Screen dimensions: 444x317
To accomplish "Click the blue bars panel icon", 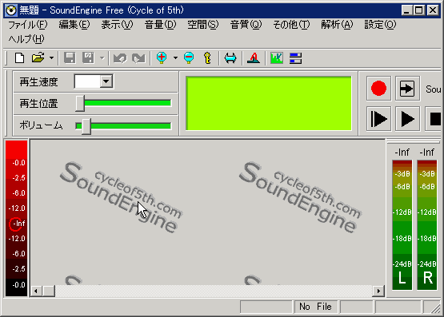I will coord(295,58).
